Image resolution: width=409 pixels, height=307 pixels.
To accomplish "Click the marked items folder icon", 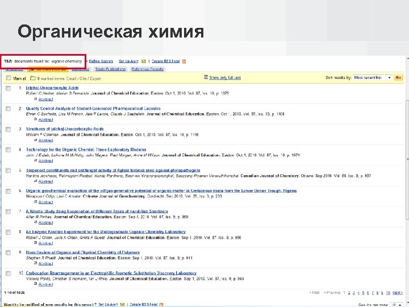I will click(x=33, y=78).
